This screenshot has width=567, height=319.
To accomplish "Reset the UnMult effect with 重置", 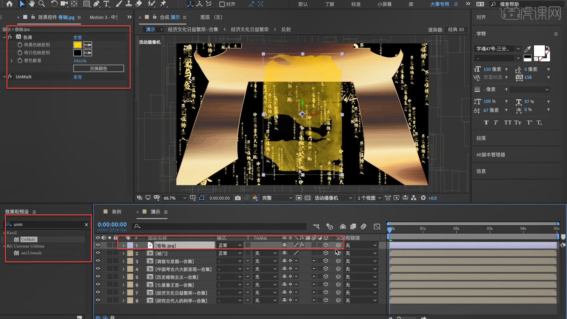I will (78, 77).
